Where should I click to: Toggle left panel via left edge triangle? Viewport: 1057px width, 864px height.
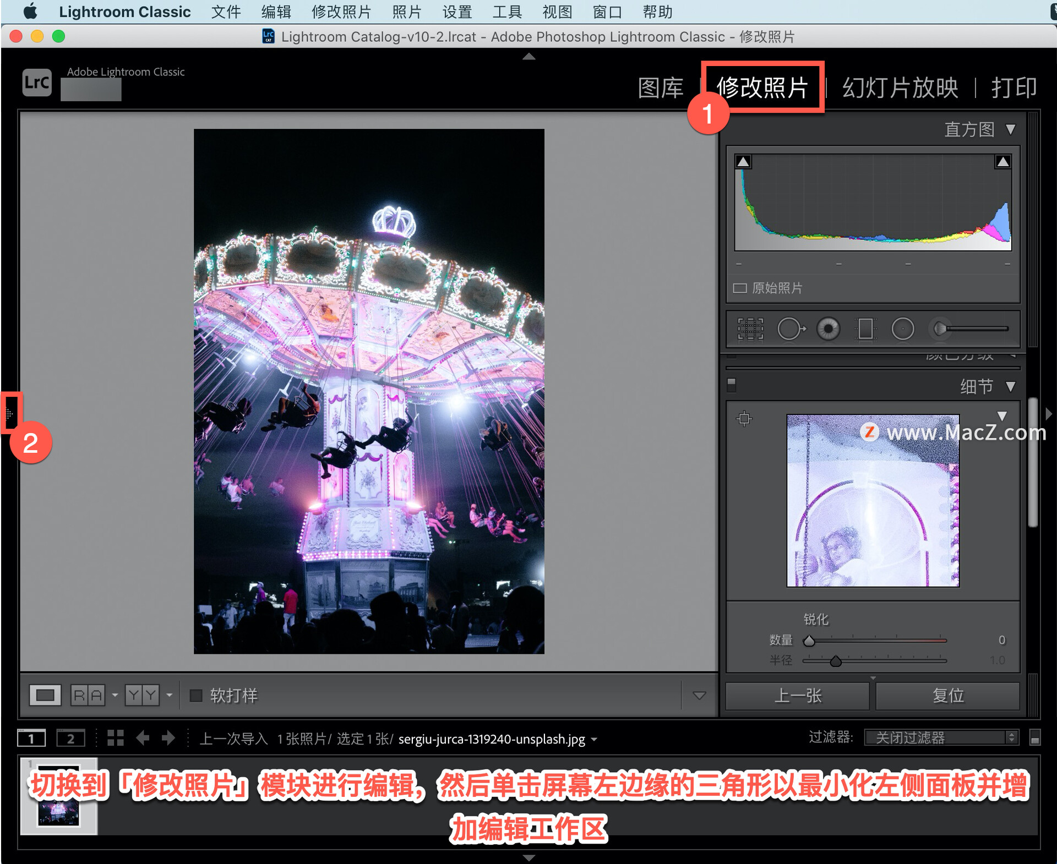(9, 413)
